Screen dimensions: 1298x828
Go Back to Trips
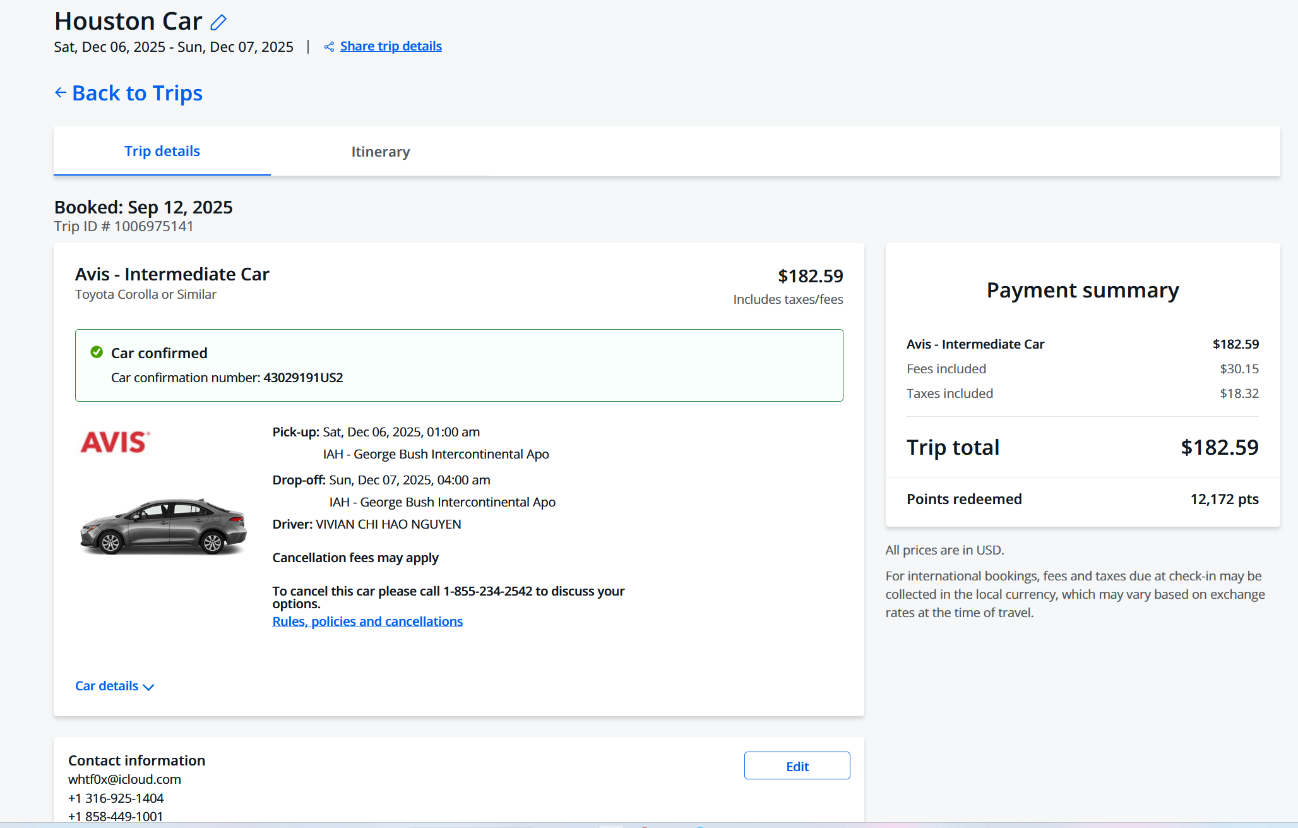(137, 93)
